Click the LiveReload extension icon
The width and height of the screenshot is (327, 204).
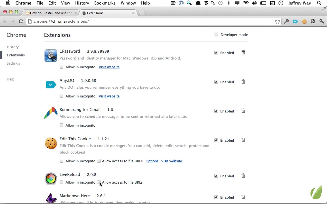tap(51, 178)
